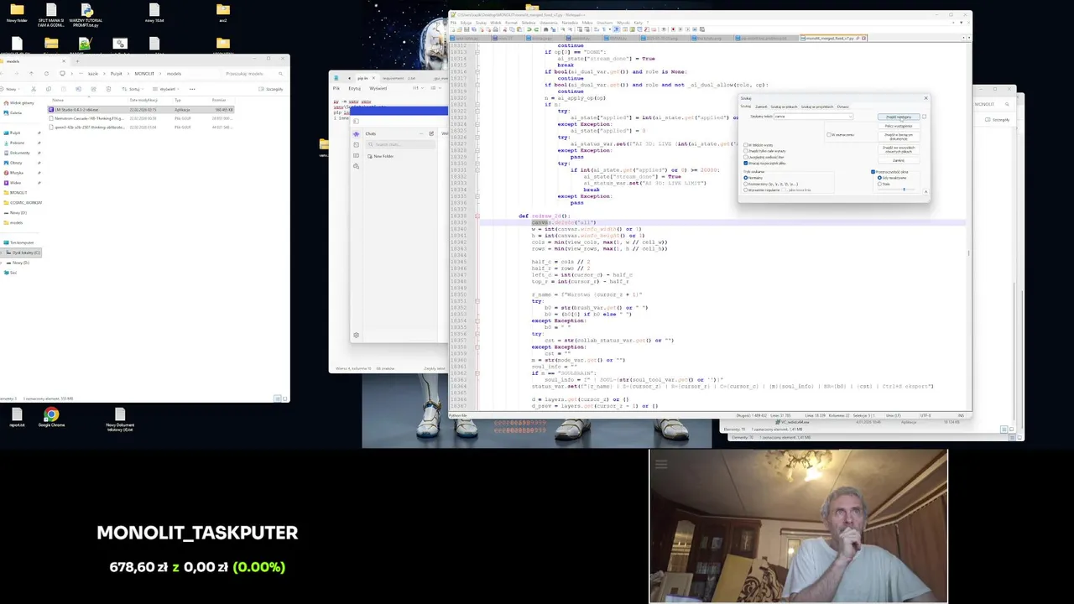Viewport: 1074px width, 604px height.
Task: Click the Zamknij button in the search dialog
Action: click(x=899, y=160)
